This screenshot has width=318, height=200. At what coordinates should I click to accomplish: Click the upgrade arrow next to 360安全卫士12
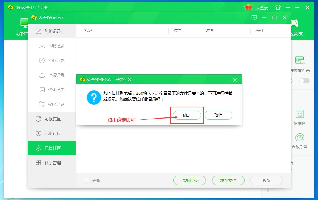coord(46,8)
